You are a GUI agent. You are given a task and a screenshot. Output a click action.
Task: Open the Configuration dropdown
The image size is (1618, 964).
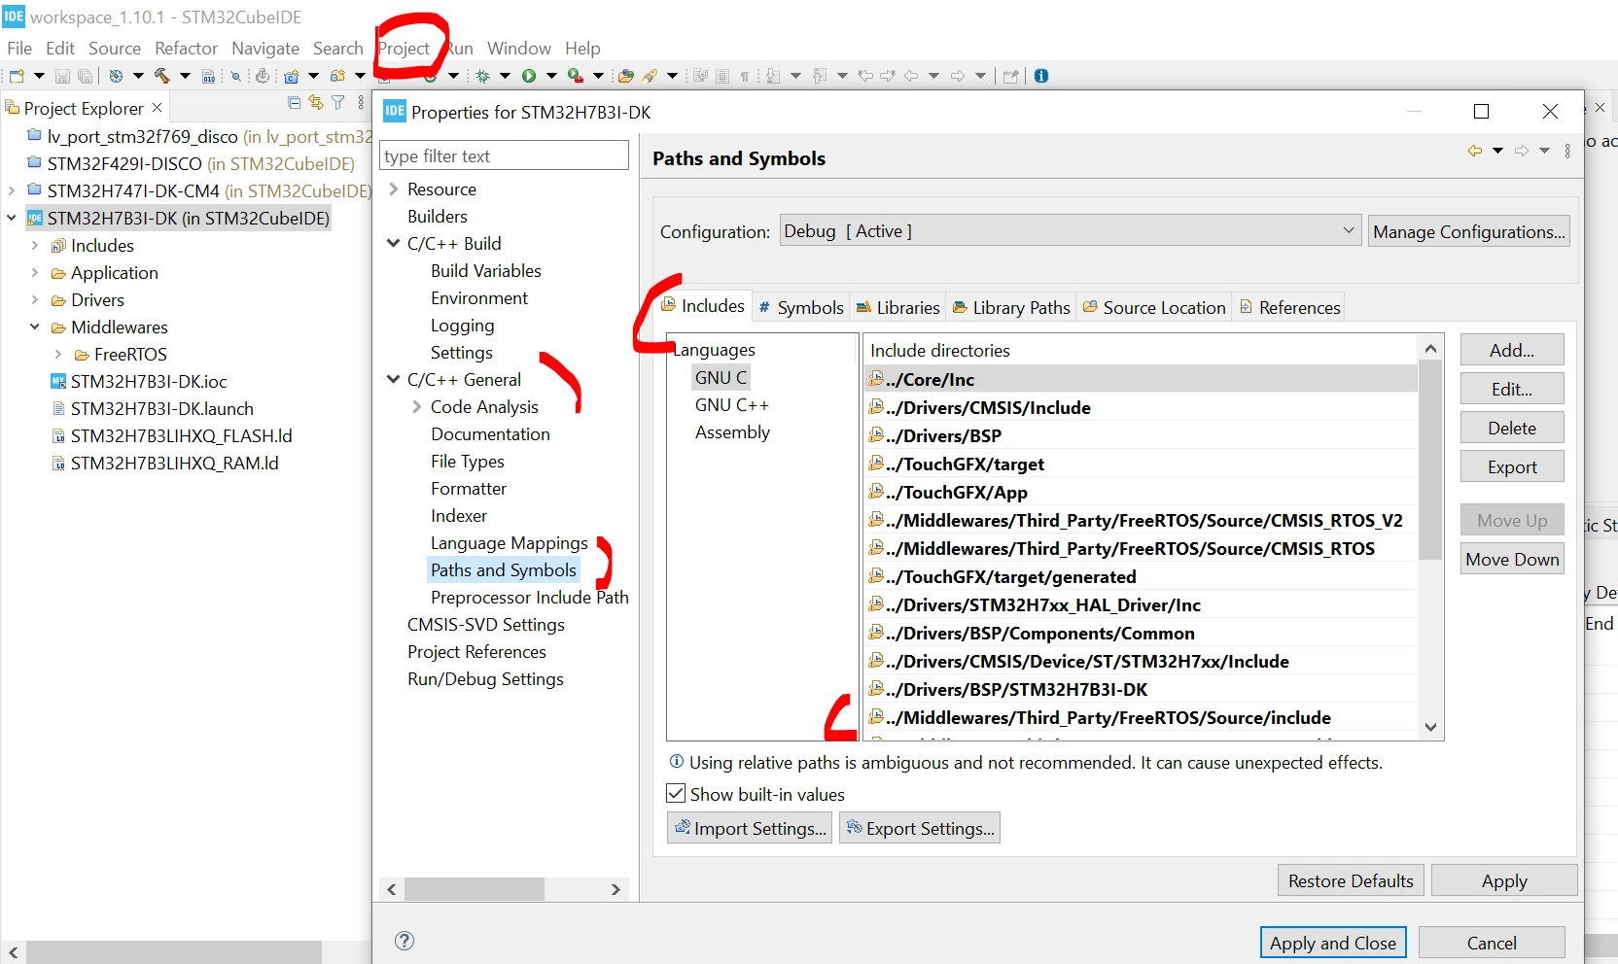tap(1070, 231)
